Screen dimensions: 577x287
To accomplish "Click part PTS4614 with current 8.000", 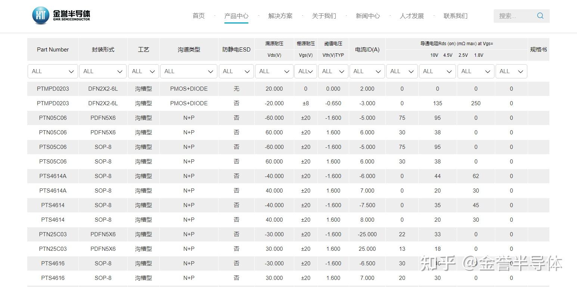I will 53,220.
